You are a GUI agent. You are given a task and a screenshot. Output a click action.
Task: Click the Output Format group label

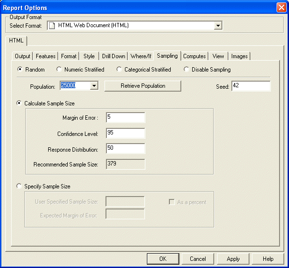coord(25,17)
